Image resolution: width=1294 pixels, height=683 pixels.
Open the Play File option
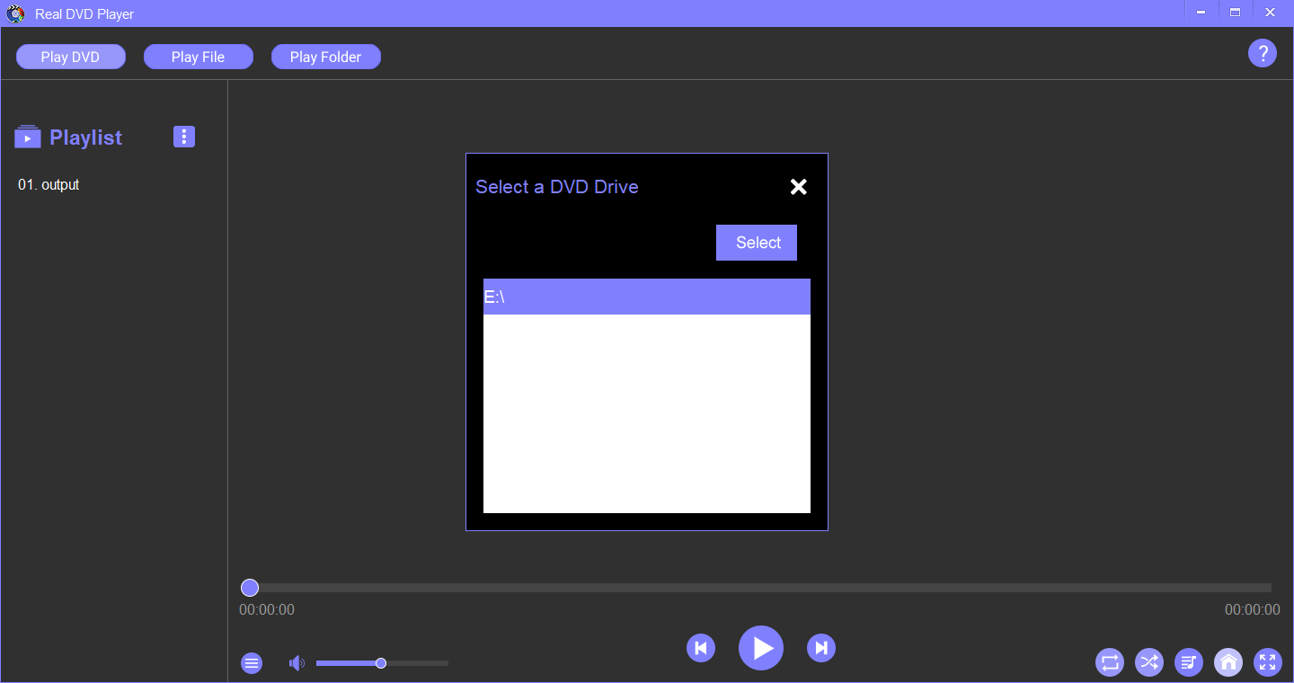tap(198, 57)
